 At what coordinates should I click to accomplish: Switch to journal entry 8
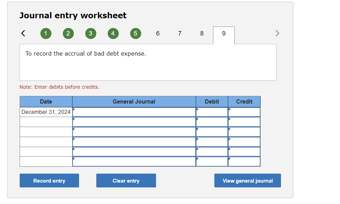pyautogui.click(x=202, y=33)
